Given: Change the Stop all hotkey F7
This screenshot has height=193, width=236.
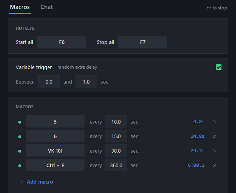Looking at the screenshot, I should point(143,42).
